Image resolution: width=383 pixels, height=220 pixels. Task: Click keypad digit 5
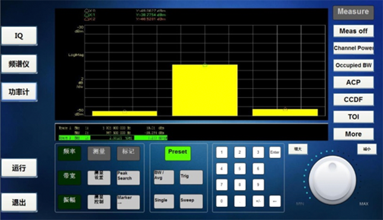tap(240, 168)
